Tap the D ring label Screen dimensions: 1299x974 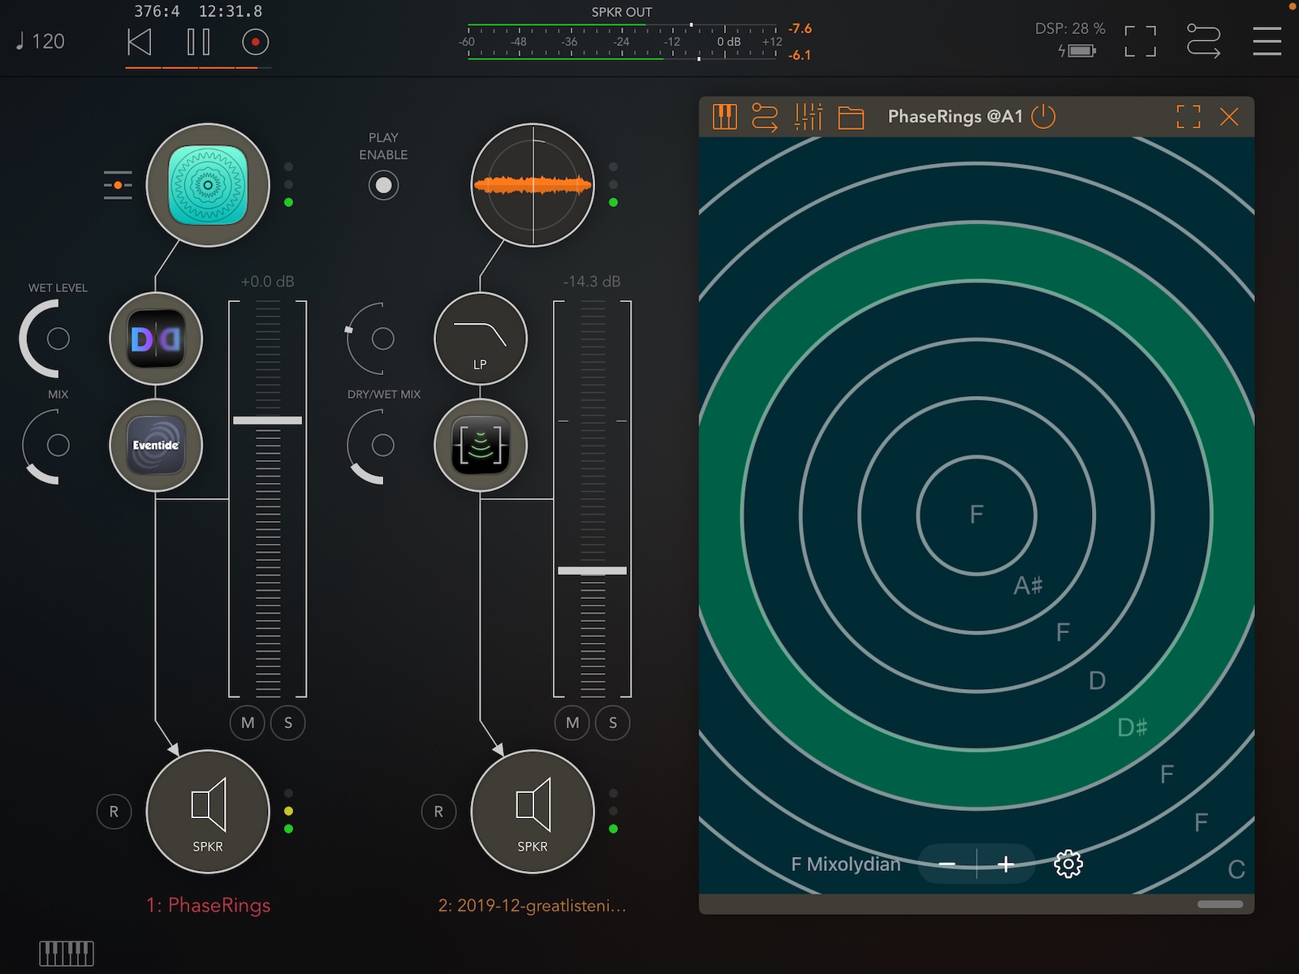point(1097,680)
